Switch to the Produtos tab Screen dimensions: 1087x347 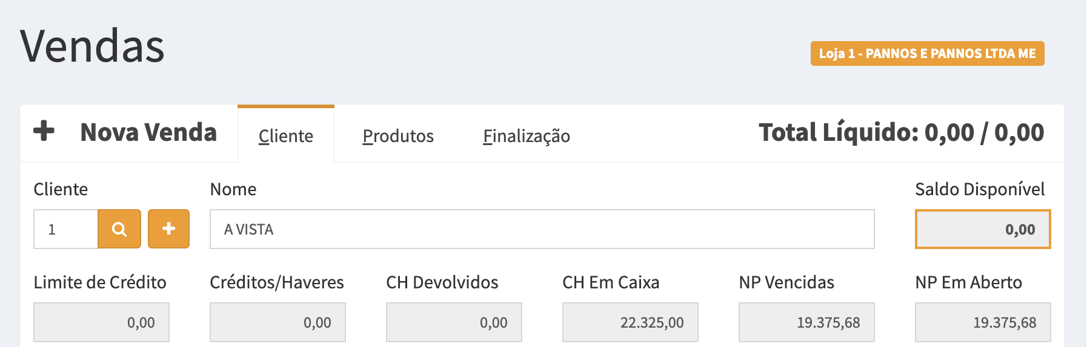tap(397, 136)
